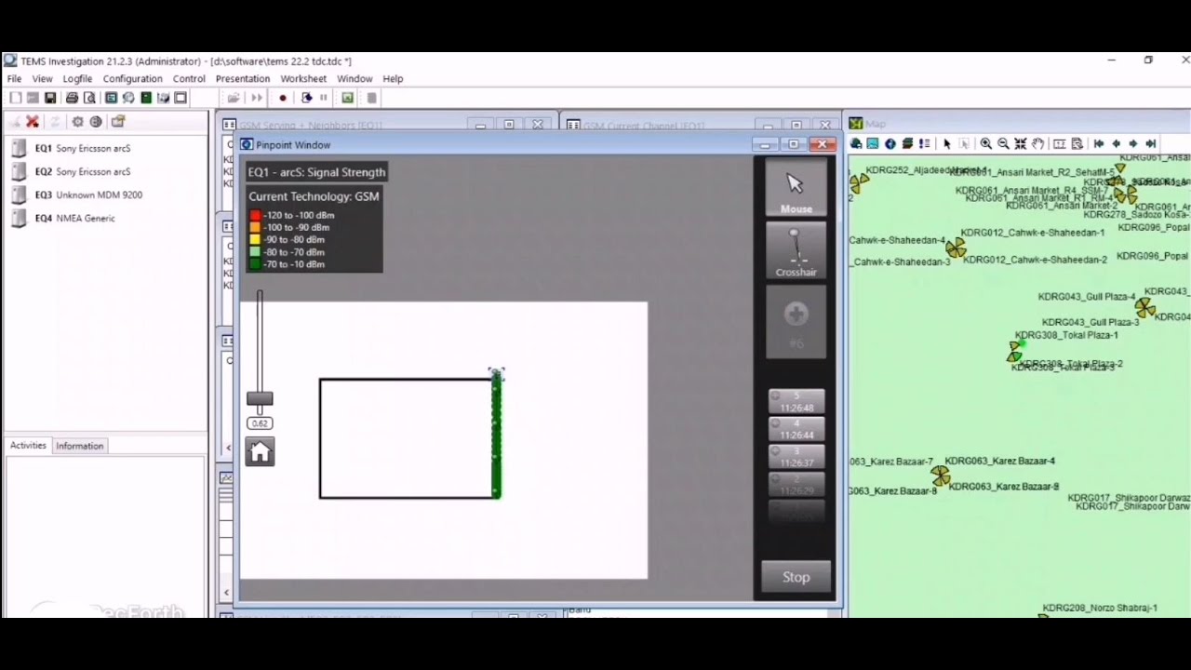Click the zoom out magnifier in Map toolbar
Viewport: 1191px width, 670px height.
coord(1003,143)
